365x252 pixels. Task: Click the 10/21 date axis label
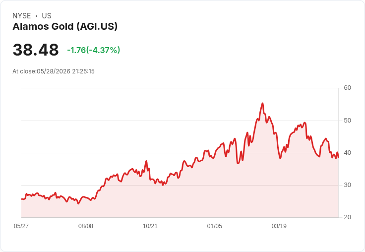tap(150, 226)
